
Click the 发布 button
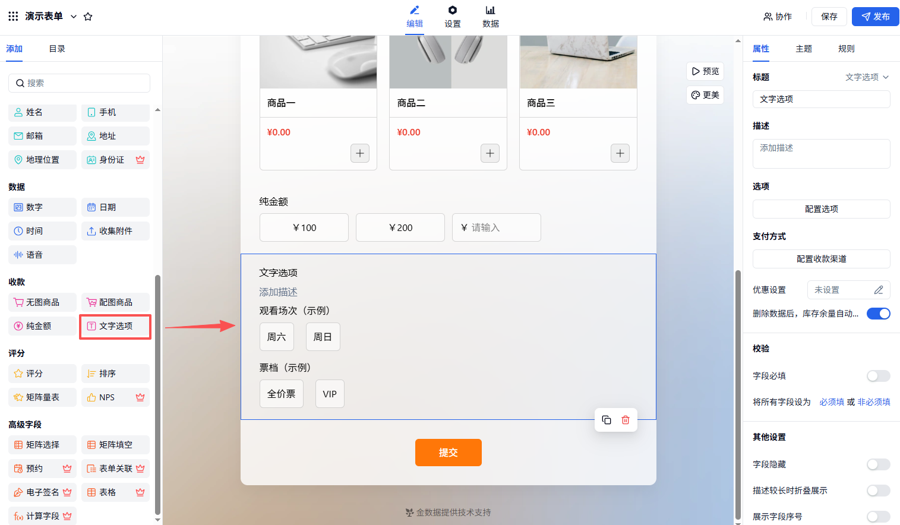point(875,17)
